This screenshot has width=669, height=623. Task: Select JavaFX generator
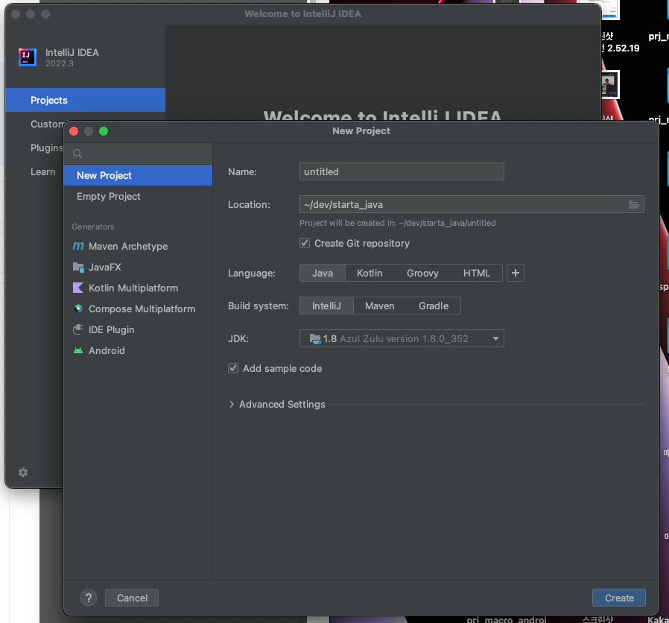coord(138,267)
